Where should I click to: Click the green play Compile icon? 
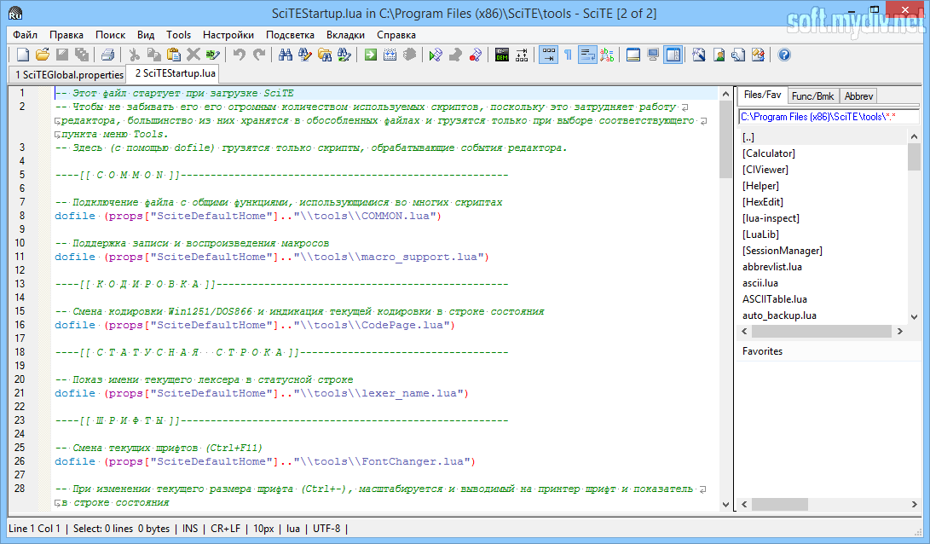coord(436,55)
